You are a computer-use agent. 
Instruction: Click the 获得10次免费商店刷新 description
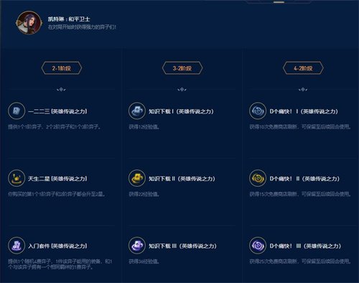[x=300, y=127]
